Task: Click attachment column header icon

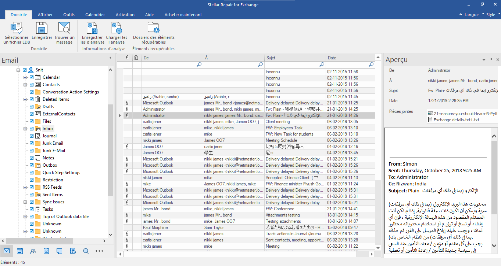Action: click(127, 58)
